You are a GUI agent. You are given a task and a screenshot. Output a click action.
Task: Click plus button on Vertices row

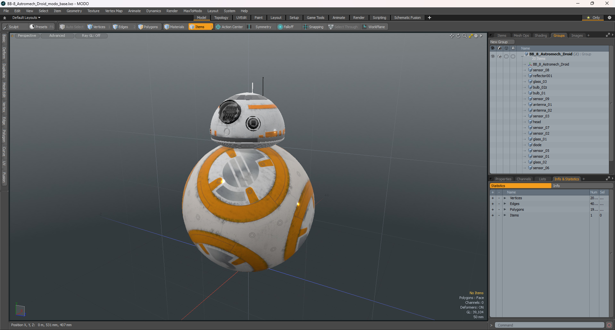coord(493,198)
